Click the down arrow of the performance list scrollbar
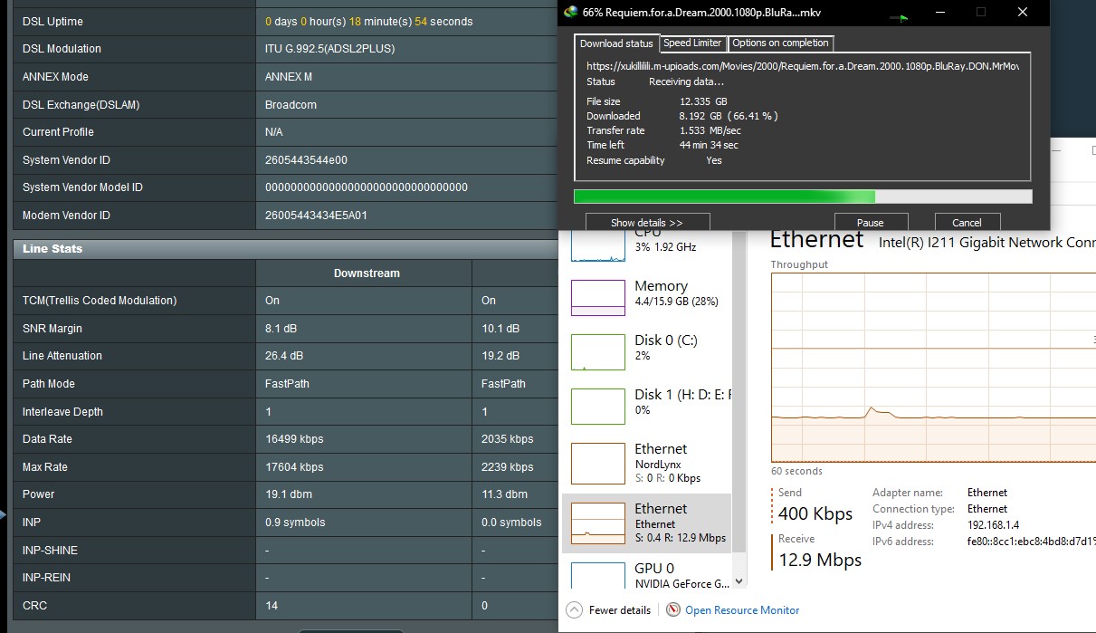The height and width of the screenshot is (633, 1096). pyautogui.click(x=739, y=580)
